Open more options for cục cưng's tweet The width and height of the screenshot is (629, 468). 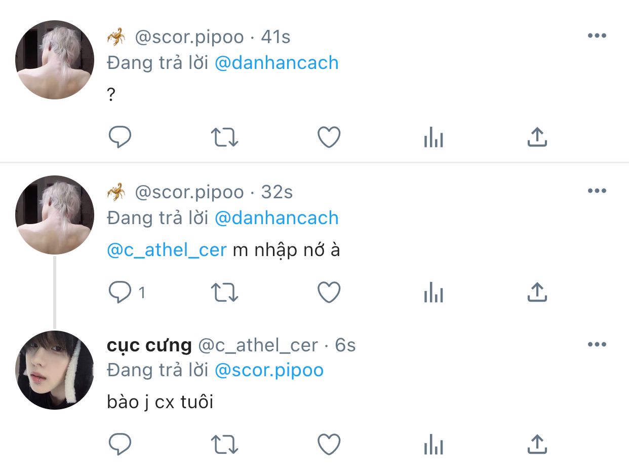597,345
